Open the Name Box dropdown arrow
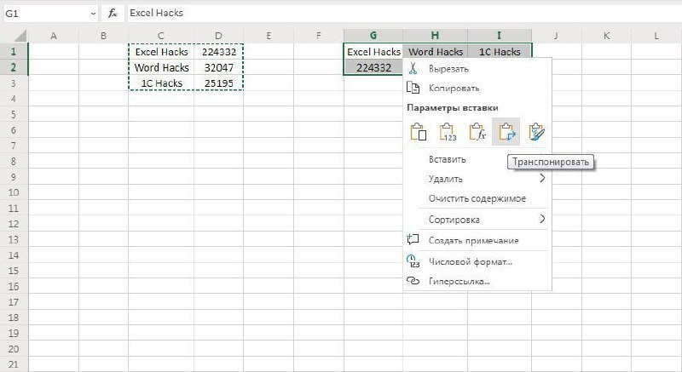The height and width of the screenshot is (372, 682). (93, 14)
